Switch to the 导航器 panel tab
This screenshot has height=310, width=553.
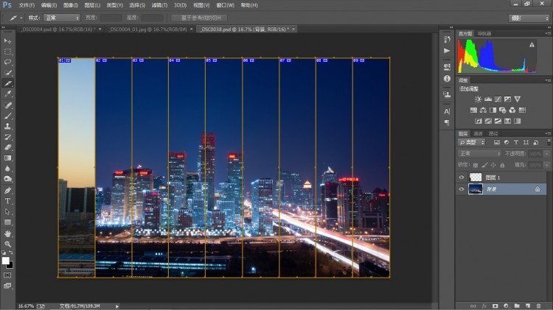[x=484, y=33]
